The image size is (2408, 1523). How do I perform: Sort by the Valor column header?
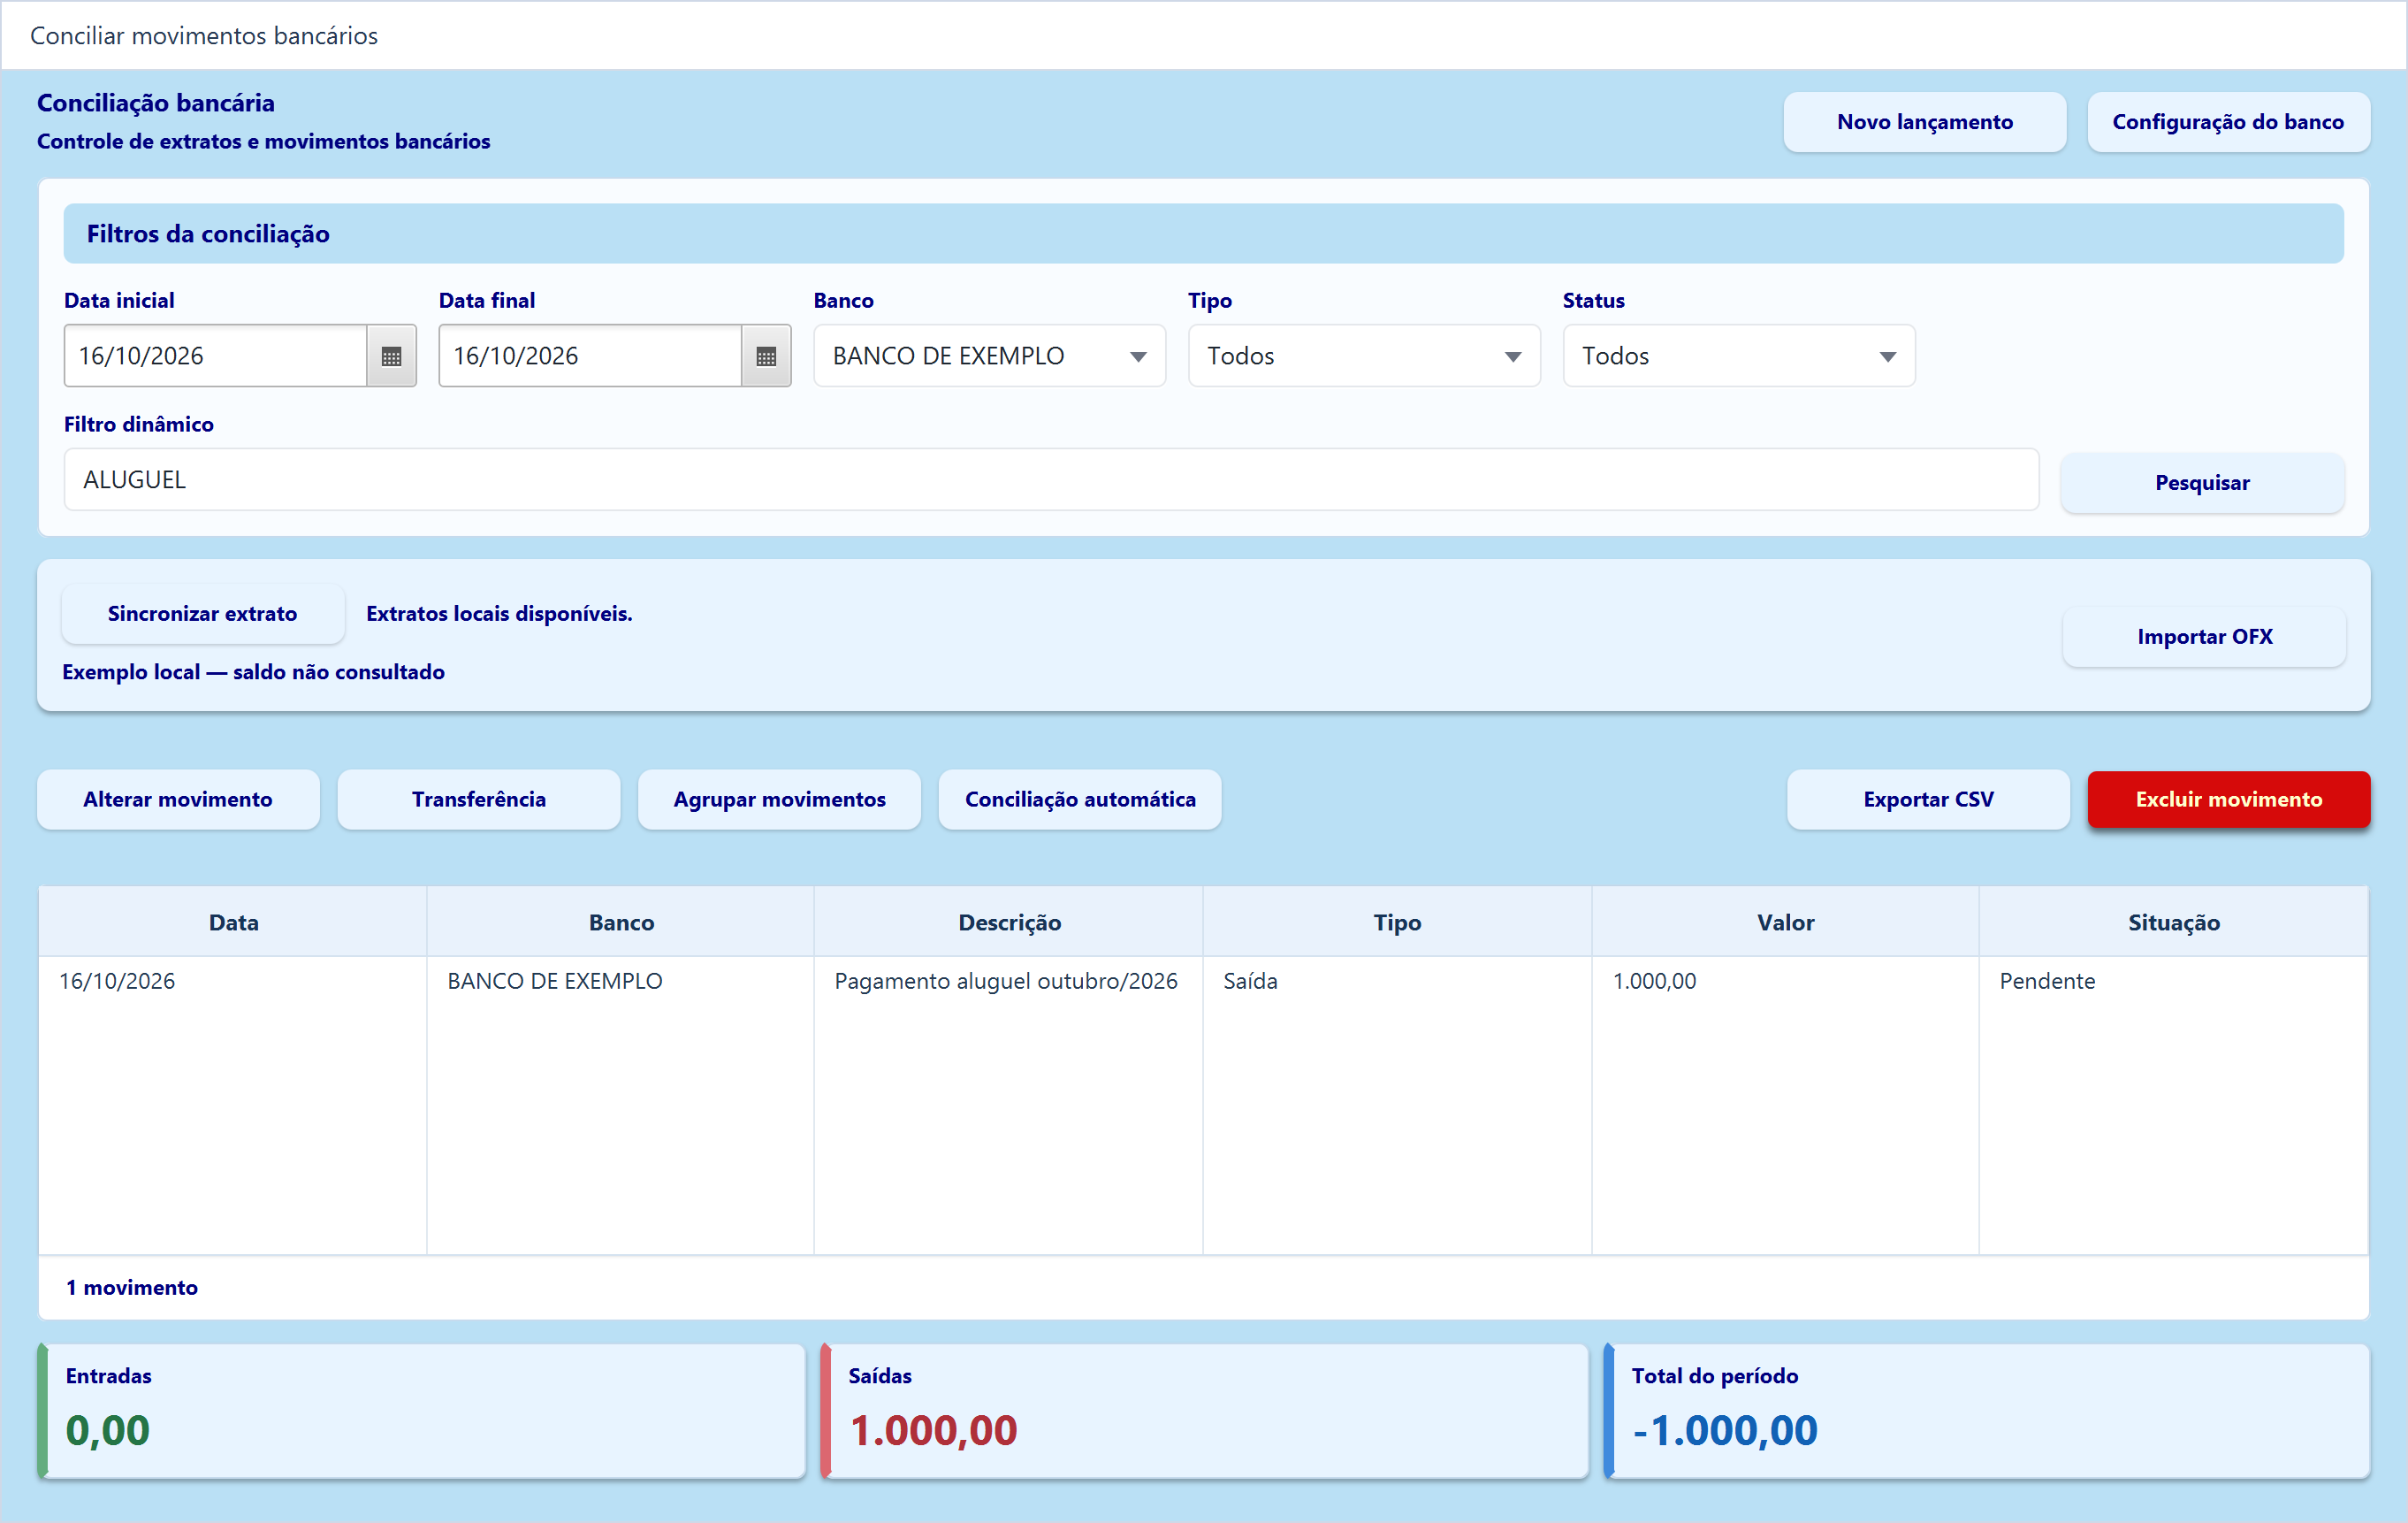[x=1785, y=922]
